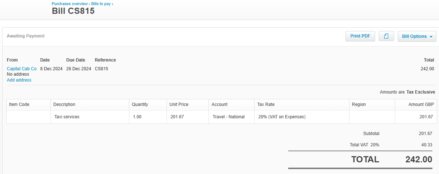Image resolution: width=439 pixels, height=174 pixels.
Task: Expand the Bill Options dropdown
Action: tap(417, 36)
